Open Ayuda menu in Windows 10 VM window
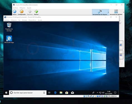 (40, 20)
